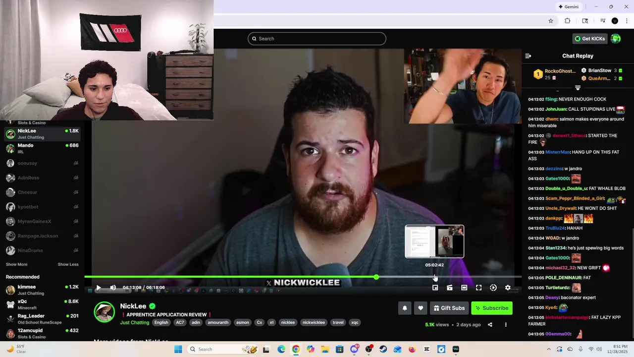This screenshot has width=634, height=357.
Task: Open Gemini in Chrome title bar
Action: tap(568, 6)
